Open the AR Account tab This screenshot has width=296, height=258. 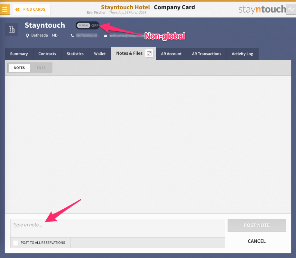coord(171,54)
